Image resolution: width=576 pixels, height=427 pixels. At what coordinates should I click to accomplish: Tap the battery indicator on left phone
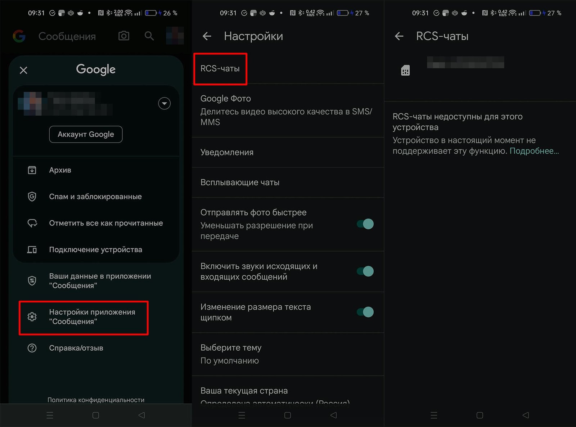(x=152, y=13)
